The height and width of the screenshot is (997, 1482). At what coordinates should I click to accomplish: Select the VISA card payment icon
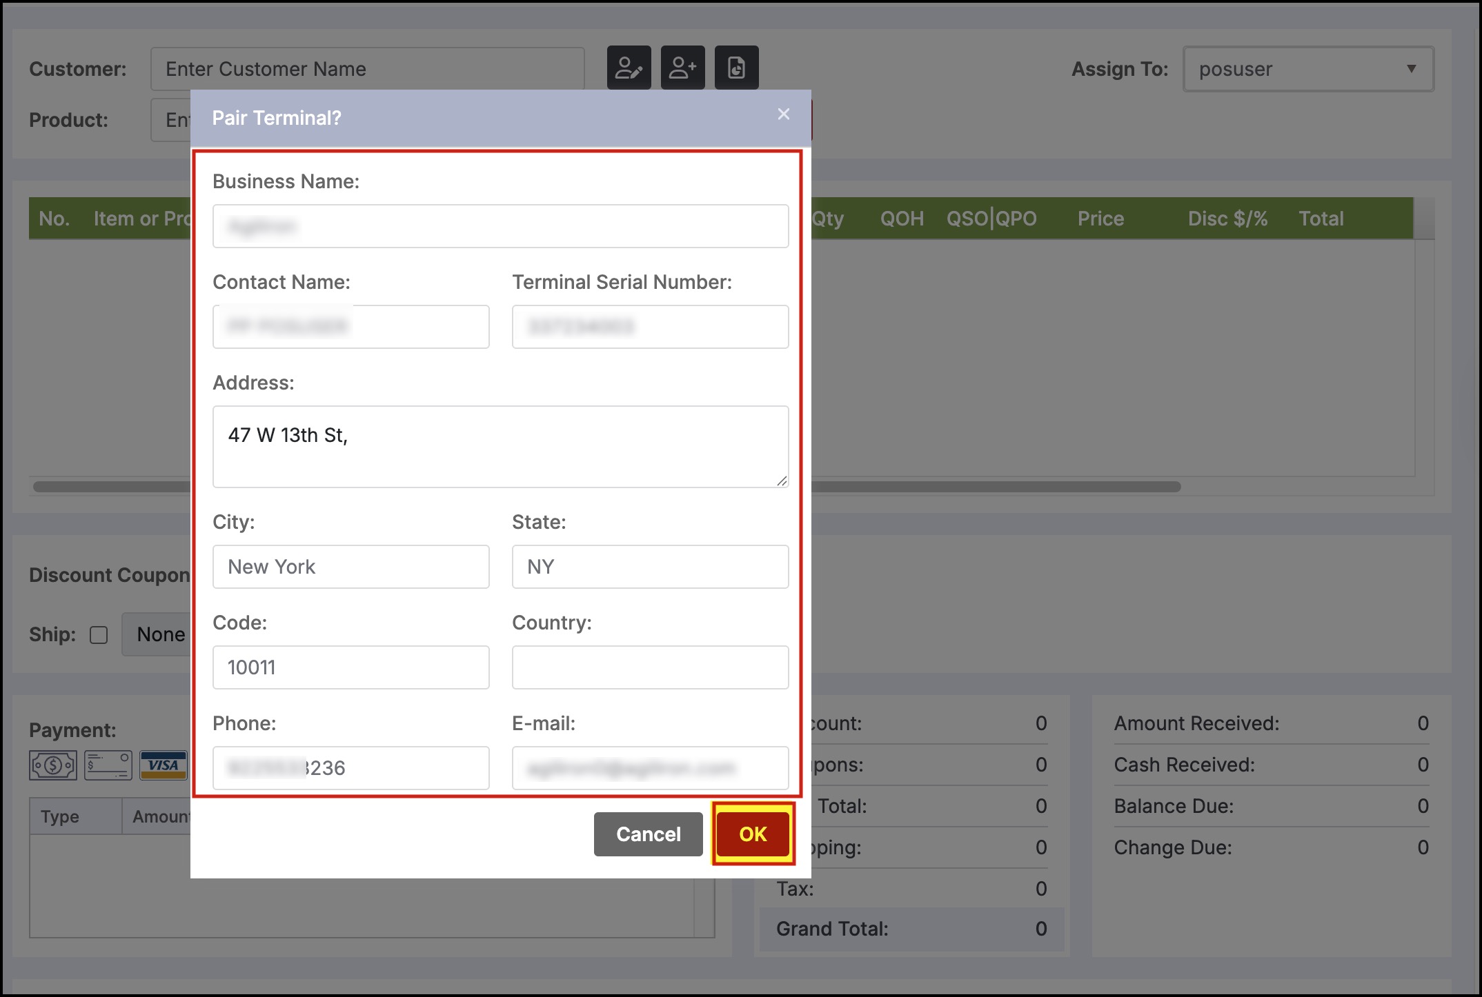pos(164,765)
